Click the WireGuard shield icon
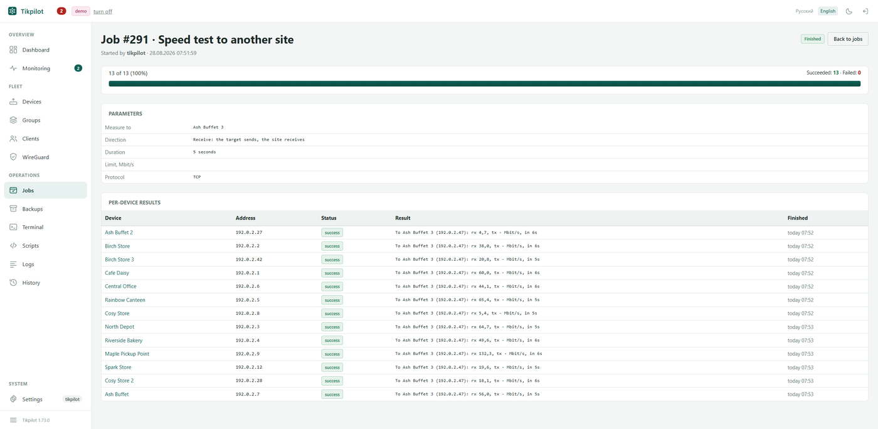 (13, 157)
